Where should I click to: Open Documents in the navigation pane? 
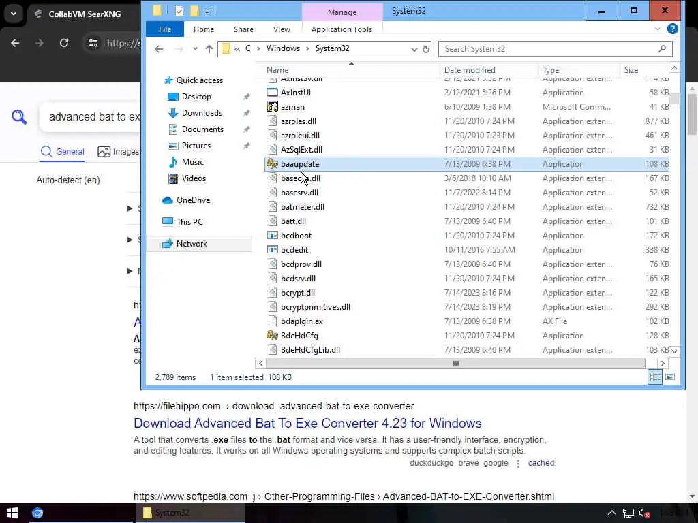(202, 129)
